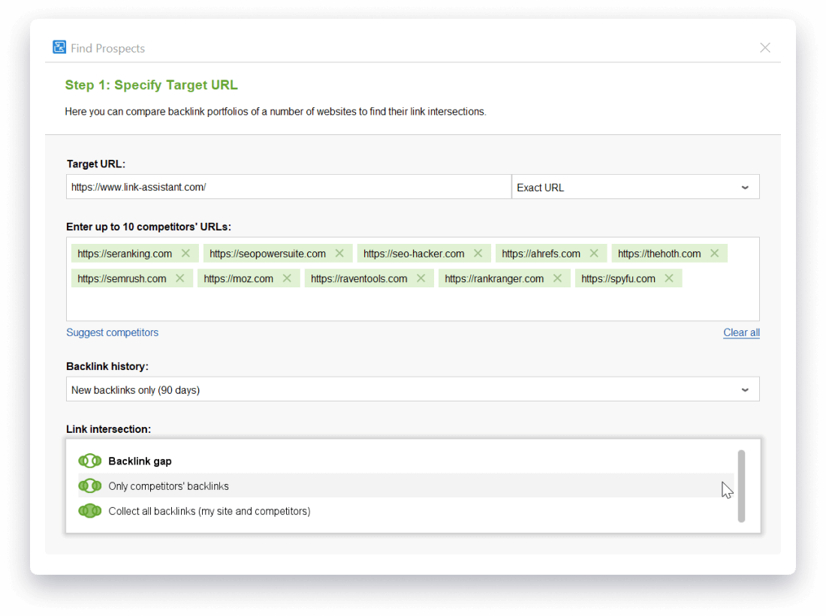Click the https://raventools.com tag text
The width and height of the screenshot is (826, 616).
point(359,278)
